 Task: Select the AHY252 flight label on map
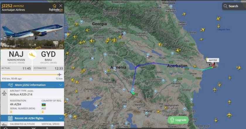tap(213, 60)
